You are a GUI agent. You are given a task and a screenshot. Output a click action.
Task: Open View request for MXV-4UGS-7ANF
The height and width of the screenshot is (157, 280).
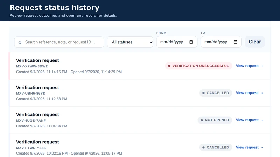pos(250,120)
